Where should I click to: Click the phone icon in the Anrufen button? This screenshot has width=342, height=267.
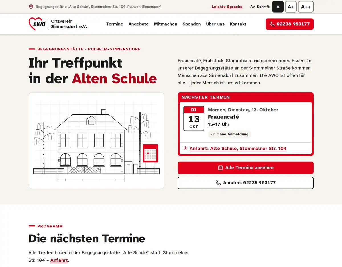point(218,183)
